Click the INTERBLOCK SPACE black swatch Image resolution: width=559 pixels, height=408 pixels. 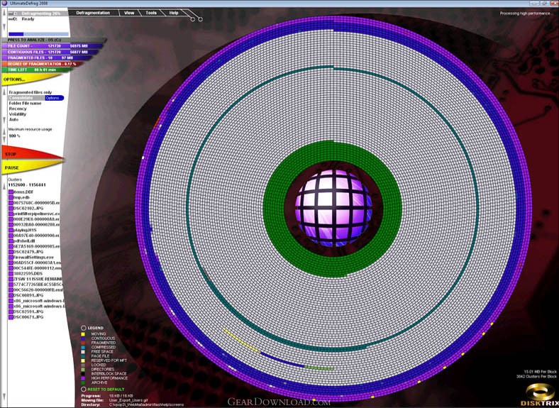(83, 374)
